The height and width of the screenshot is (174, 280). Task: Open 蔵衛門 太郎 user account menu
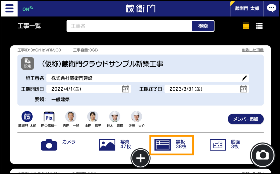point(247,8)
